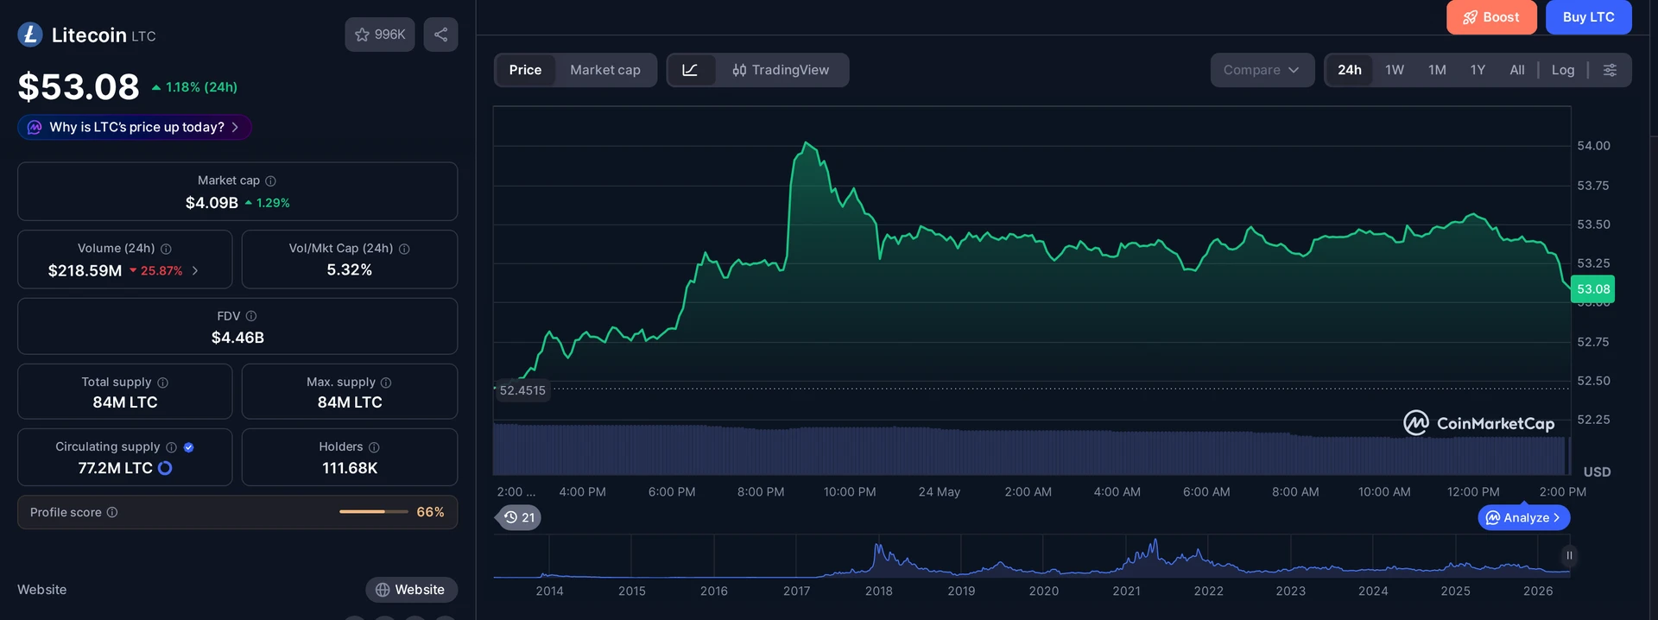The height and width of the screenshot is (620, 1658).
Task: Open the Website link button
Action: 411,590
